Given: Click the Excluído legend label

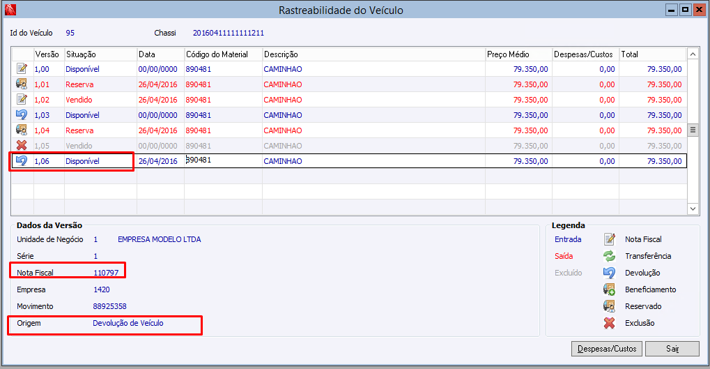Looking at the screenshot, I should [569, 273].
